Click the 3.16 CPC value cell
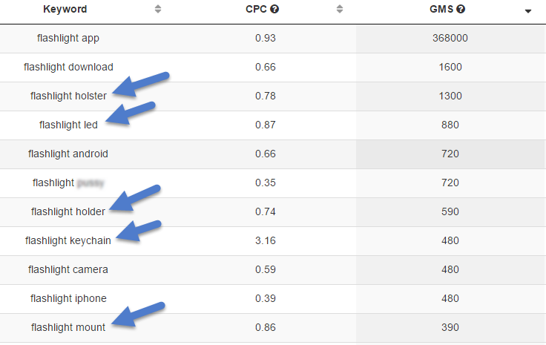Screen dimensions: 546x345 tap(266, 240)
